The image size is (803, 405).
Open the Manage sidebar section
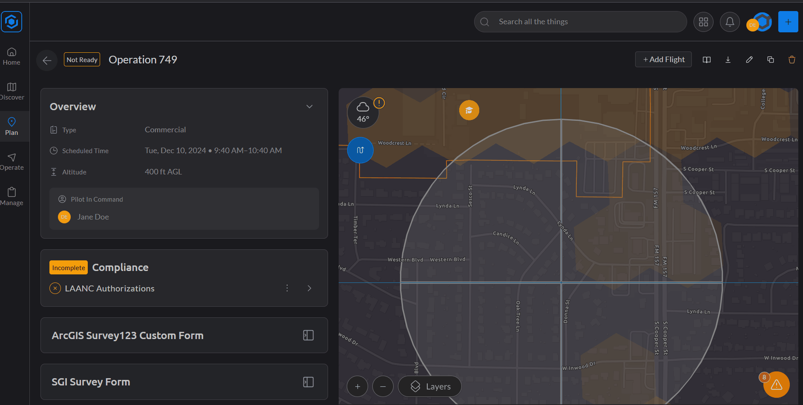(12, 197)
